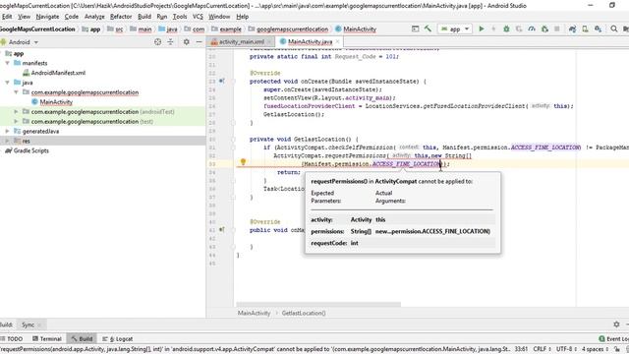The height and width of the screenshot is (354, 629).
Task: Collapse the java folder
Action: 7,83
